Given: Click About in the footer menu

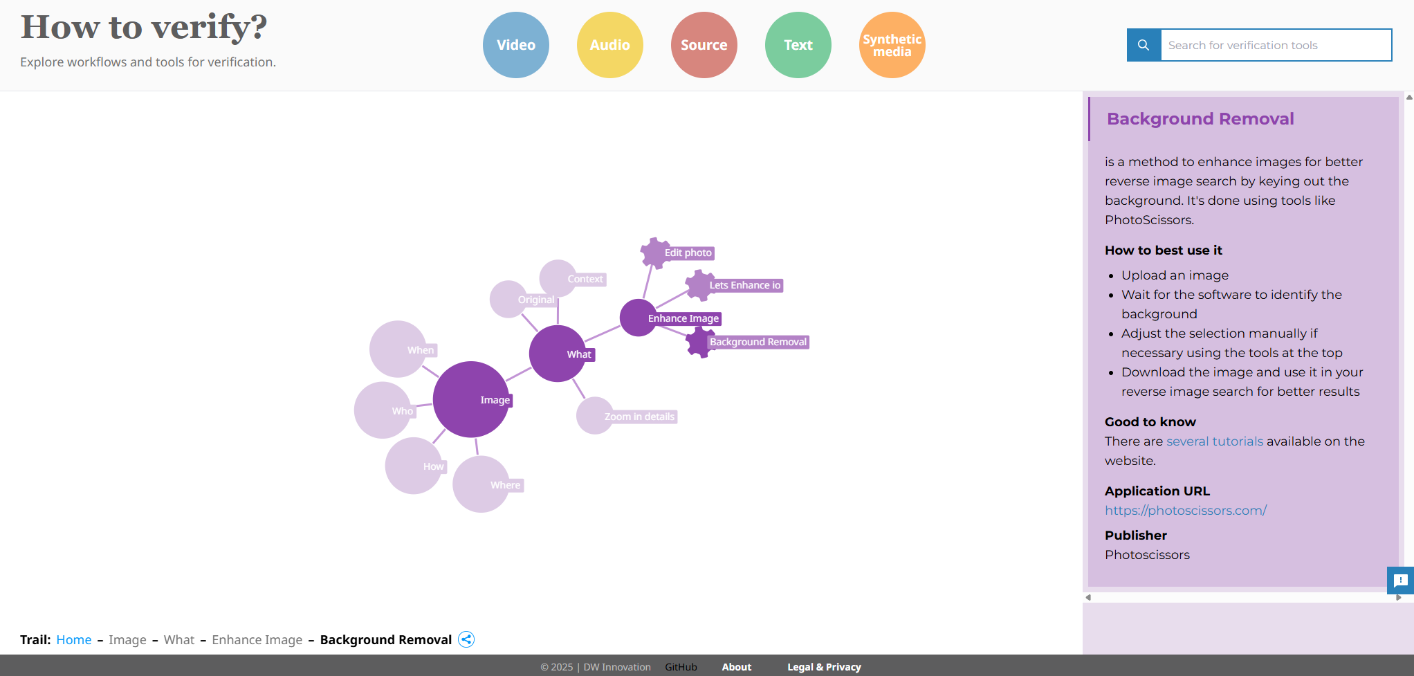Looking at the screenshot, I should pos(736,666).
